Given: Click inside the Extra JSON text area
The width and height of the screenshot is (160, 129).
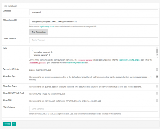Looking at the screenshot, I should point(90,52).
